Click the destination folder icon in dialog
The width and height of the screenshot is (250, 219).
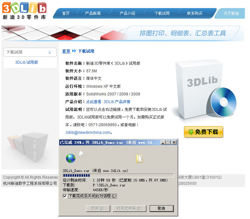click(139, 158)
